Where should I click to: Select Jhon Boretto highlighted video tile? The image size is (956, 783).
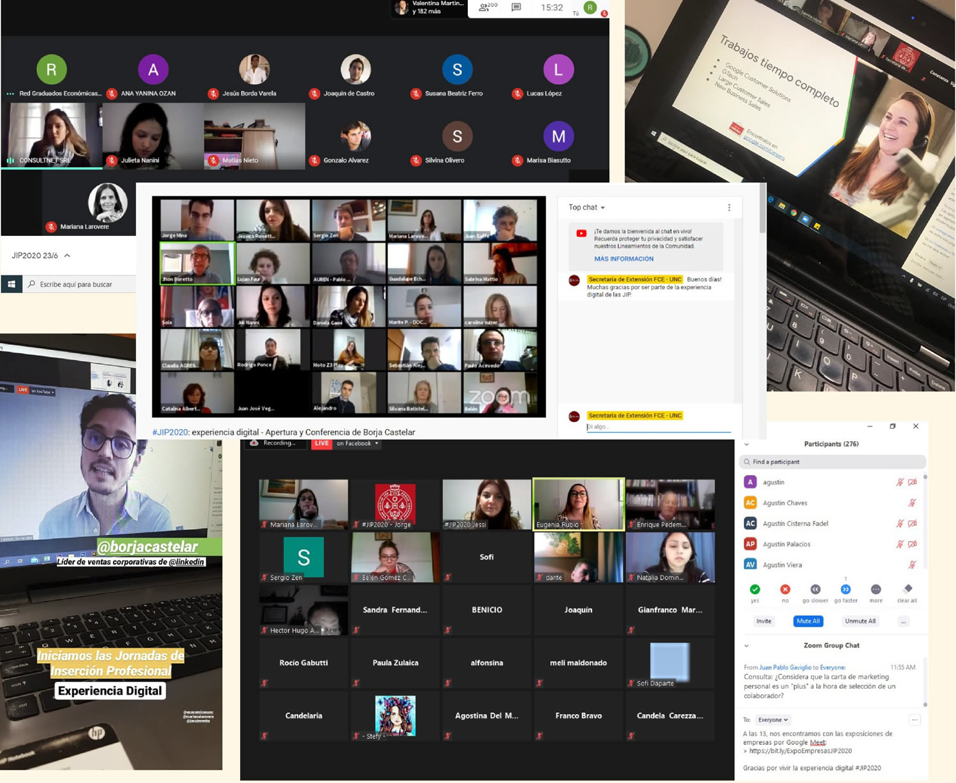tap(198, 263)
